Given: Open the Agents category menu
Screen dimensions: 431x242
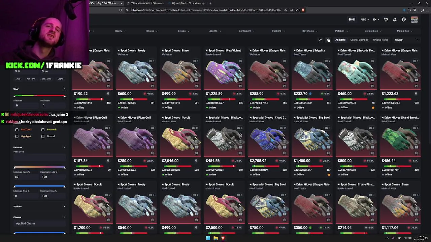Looking at the screenshot, I should pyautogui.click(x=215, y=31).
